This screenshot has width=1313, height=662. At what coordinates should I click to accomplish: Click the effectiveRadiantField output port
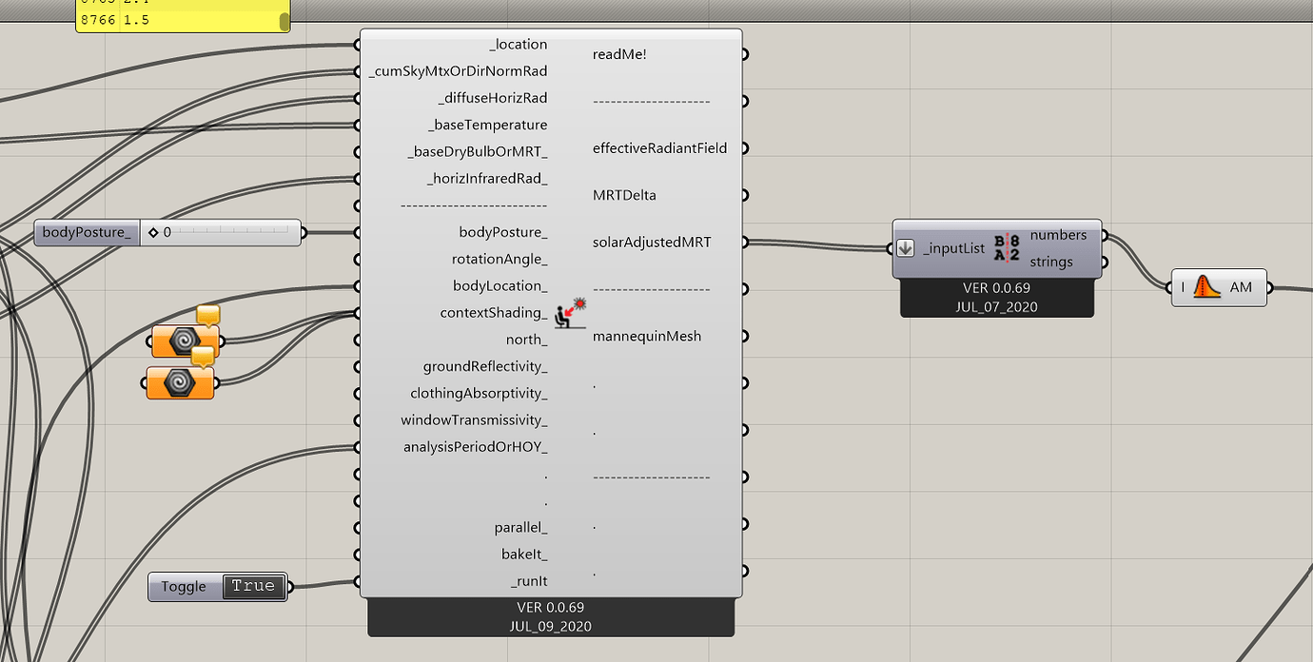point(746,148)
